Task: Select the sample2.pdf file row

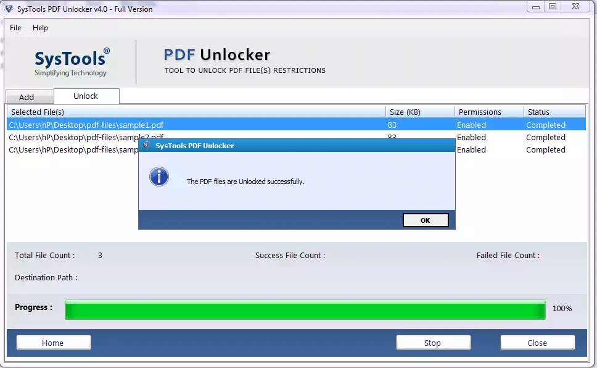Action: [x=296, y=137]
